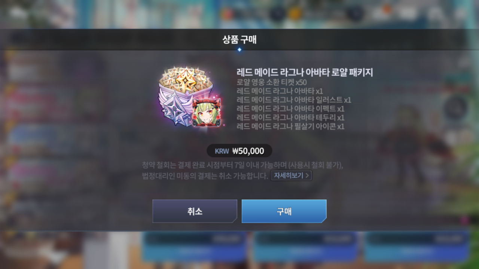
Task: Click the 아바타 이펙트 x1 item line
Action: (291, 109)
